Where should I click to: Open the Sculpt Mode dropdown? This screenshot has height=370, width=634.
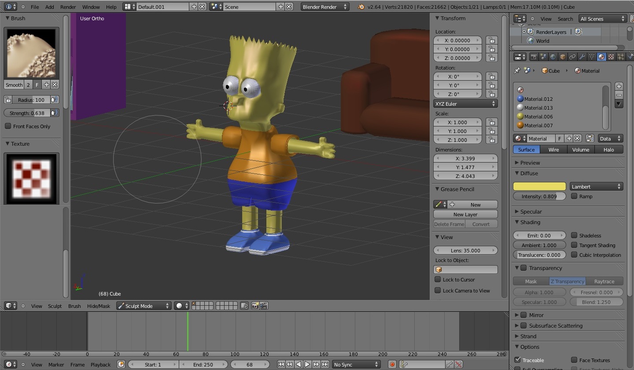click(144, 306)
